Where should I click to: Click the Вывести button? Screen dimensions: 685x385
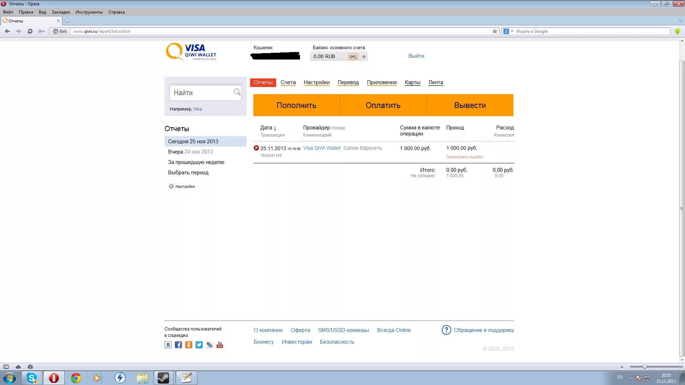(x=470, y=105)
